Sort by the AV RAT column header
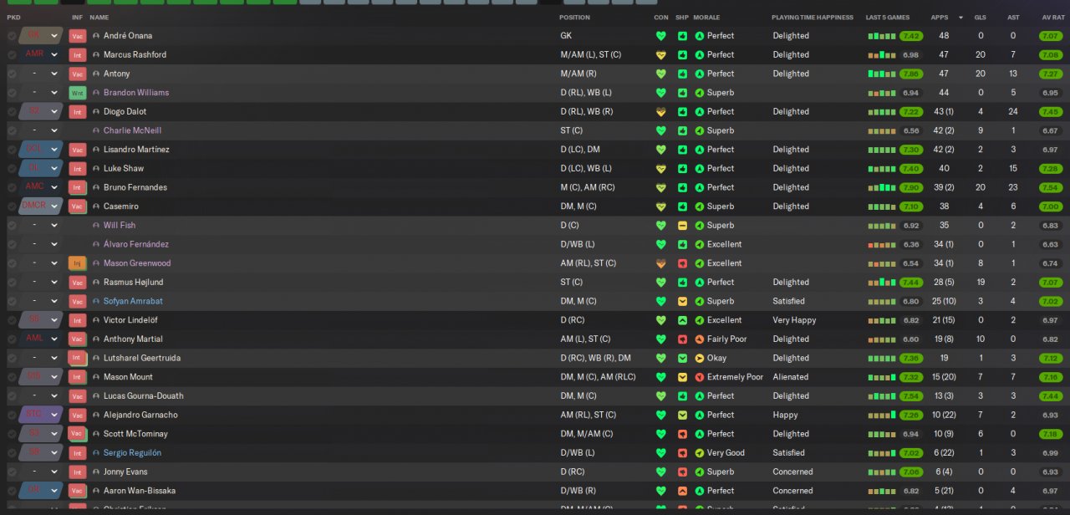 [x=1052, y=18]
